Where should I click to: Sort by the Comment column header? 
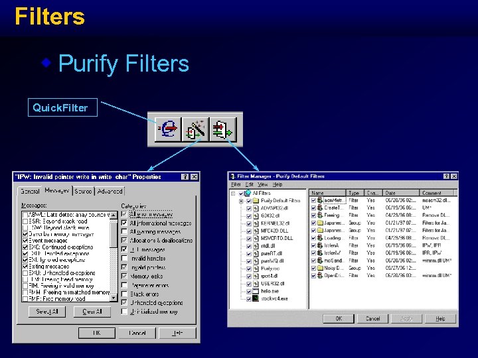[437, 193]
